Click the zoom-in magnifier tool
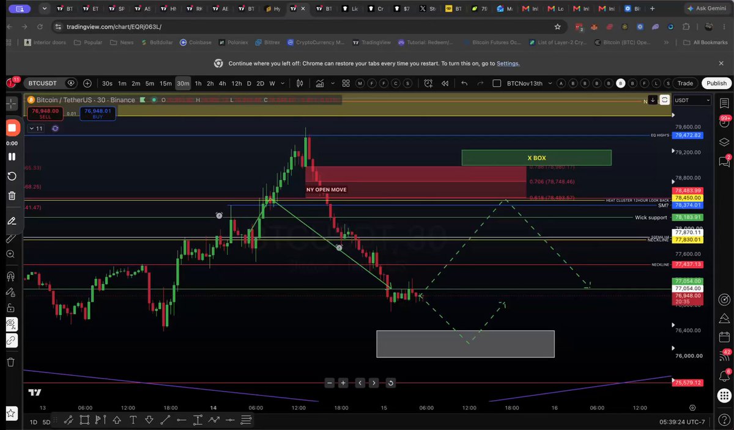This screenshot has height=430, width=734. tap(11, 253)
